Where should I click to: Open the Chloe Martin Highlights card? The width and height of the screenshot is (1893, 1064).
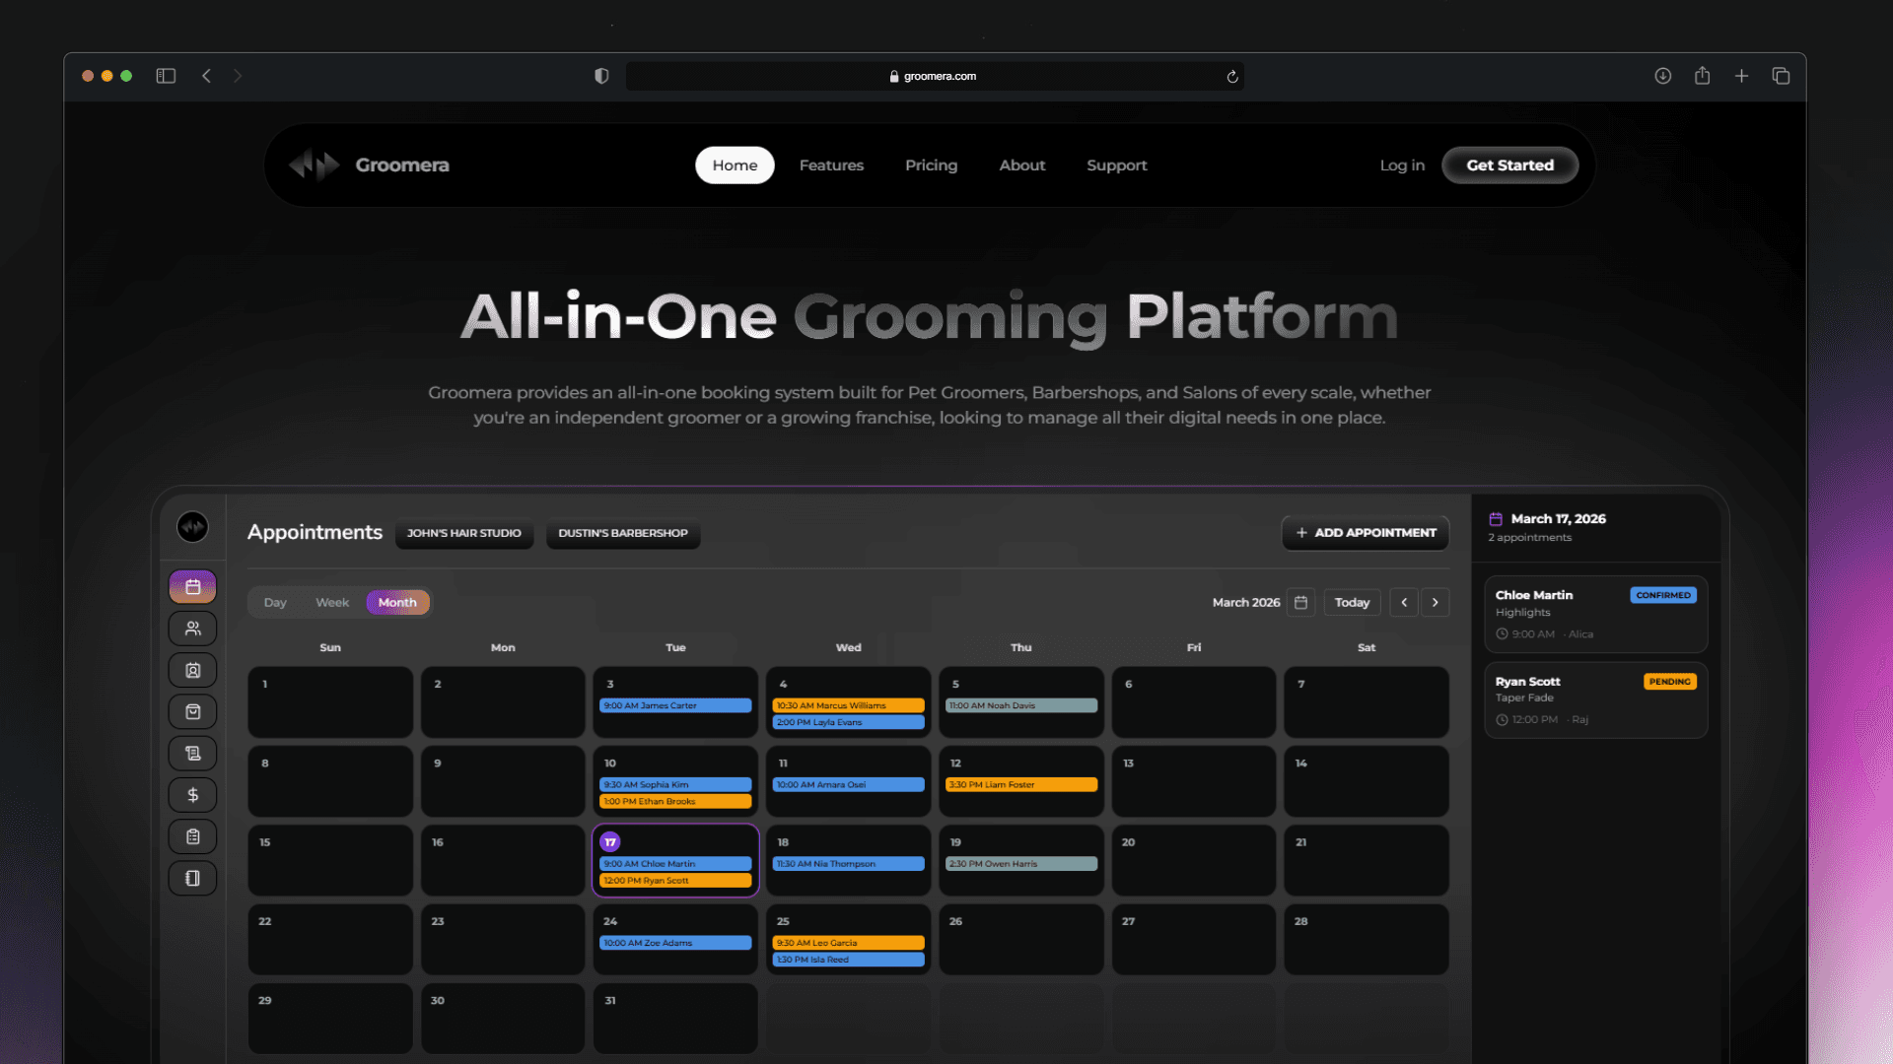pos(1595,614)
